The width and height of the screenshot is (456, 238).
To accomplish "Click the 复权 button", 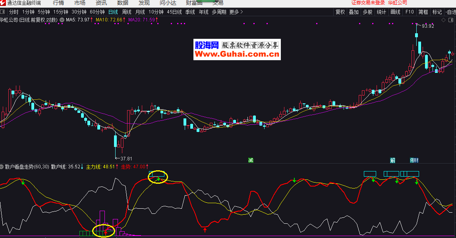I will 340,12.
